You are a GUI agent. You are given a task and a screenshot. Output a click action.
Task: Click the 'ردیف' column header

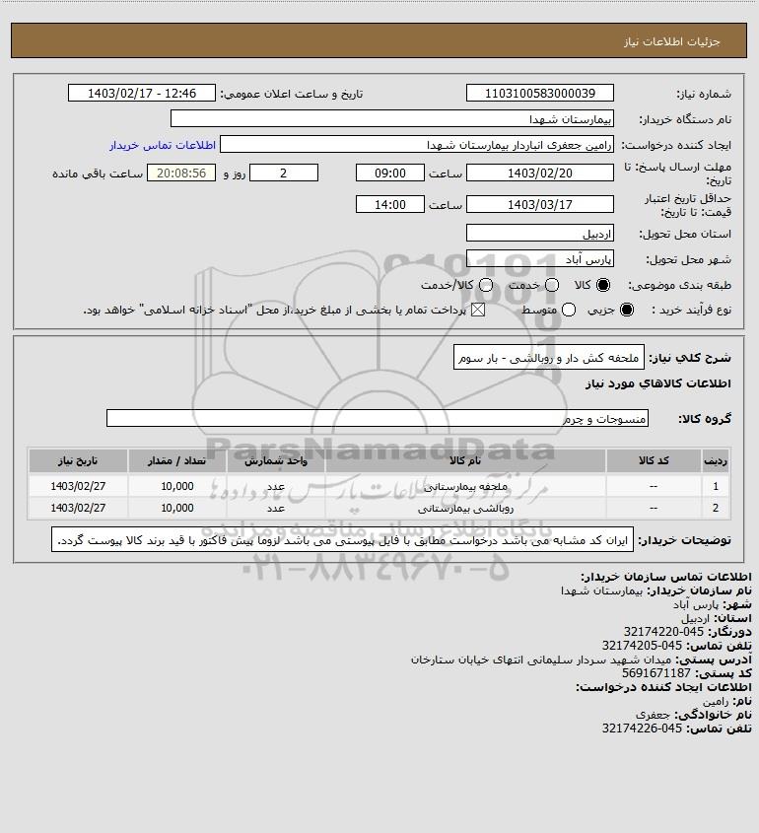click(x=716, y=460)
